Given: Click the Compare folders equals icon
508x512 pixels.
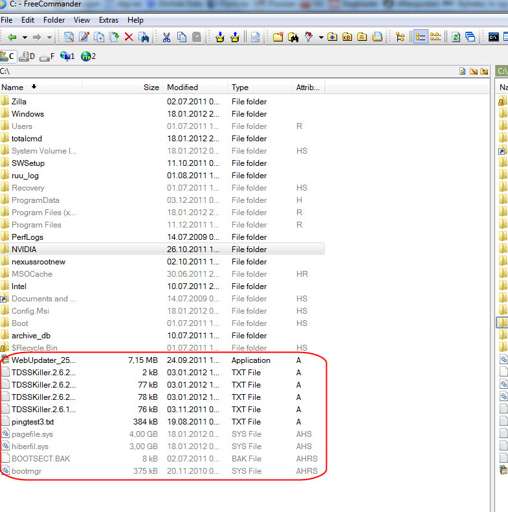Looking at the screenshot, I should click(362, 37).
